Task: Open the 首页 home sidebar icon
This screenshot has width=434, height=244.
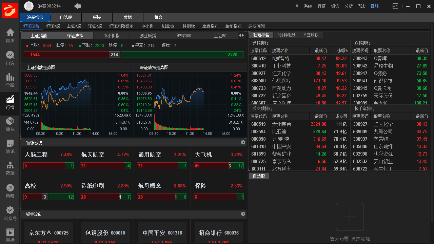Action: tap(10, 35)
